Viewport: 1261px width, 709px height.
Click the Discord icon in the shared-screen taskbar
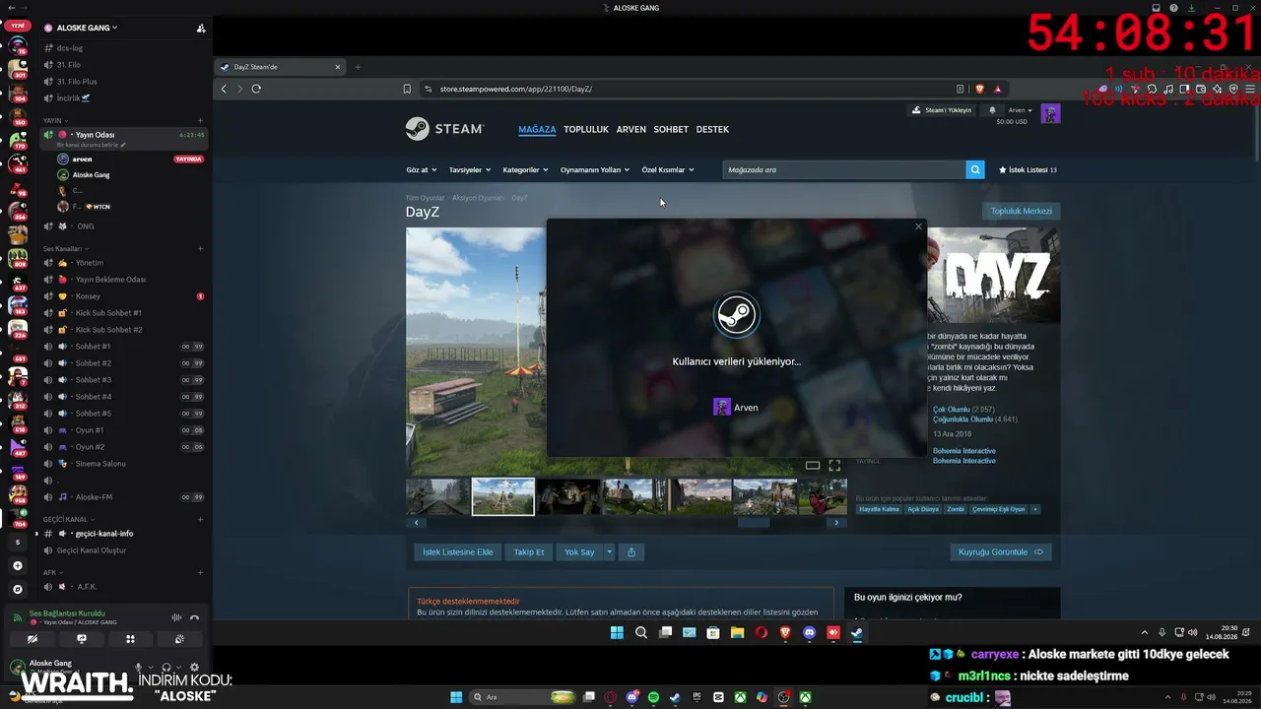tap(810, 633)
